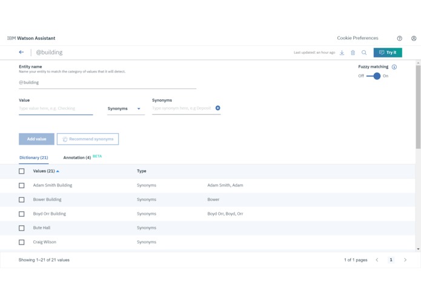Switch to Annotation (4) tab
Image resolution: width=421 pixels, height=299 pixels.
(77, 158)
